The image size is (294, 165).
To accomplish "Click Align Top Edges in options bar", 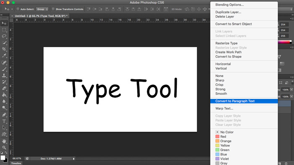I will (x=89, y=9).
